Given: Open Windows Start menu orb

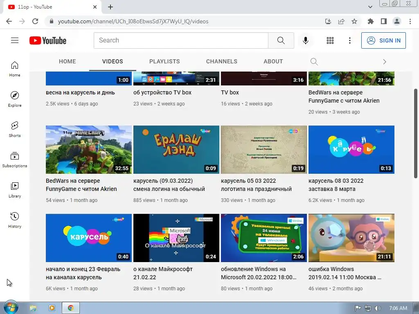Looking at the screenshot, I should pyautogui.click(x=11, y=307).
